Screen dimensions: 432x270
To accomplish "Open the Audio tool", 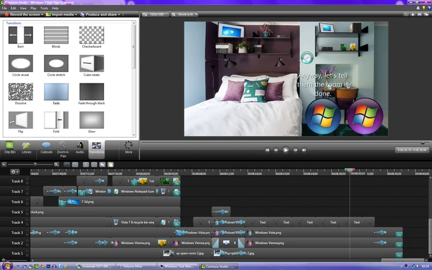I will (80, 148).
